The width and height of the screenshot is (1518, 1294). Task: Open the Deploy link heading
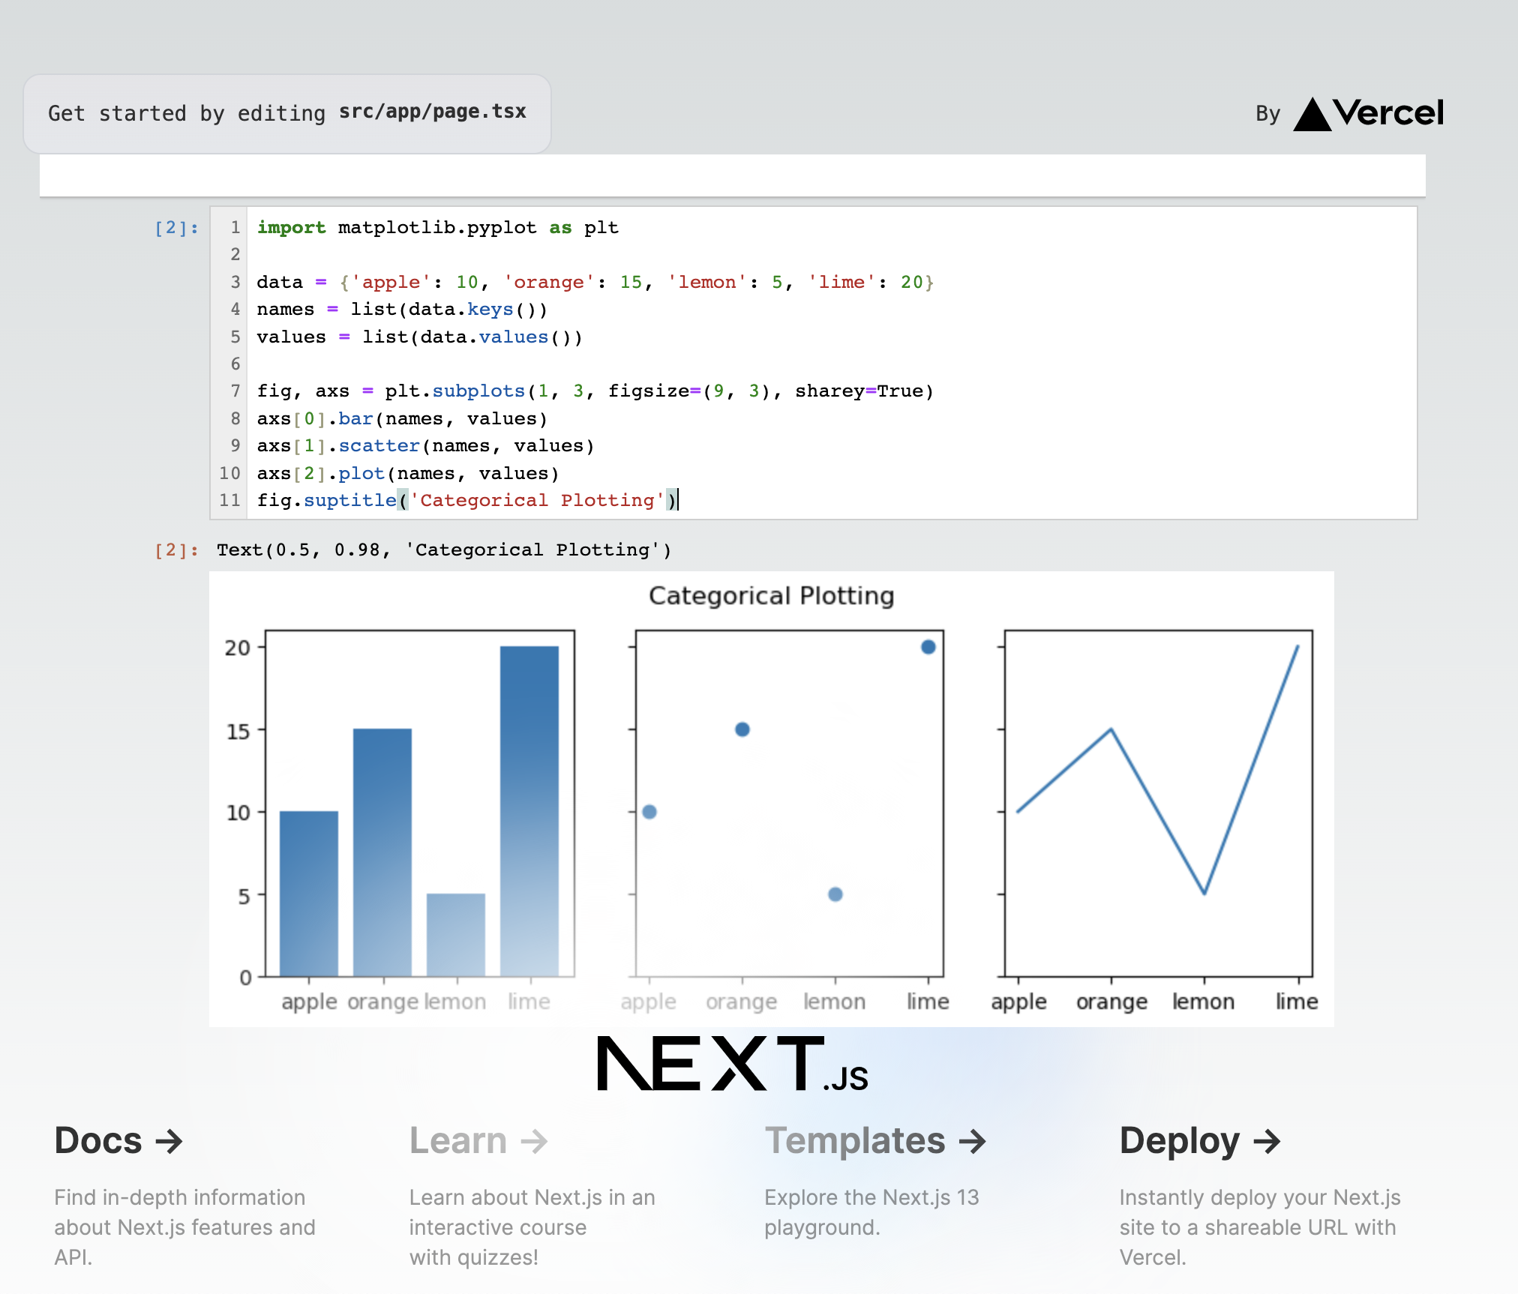coord(1179,1141)
